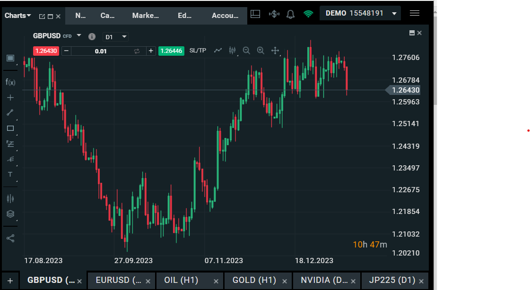This screenshot has width=530, height=290.
Task: Switch to the NVIDIA chart tab
Action: [x=324, y=280]
